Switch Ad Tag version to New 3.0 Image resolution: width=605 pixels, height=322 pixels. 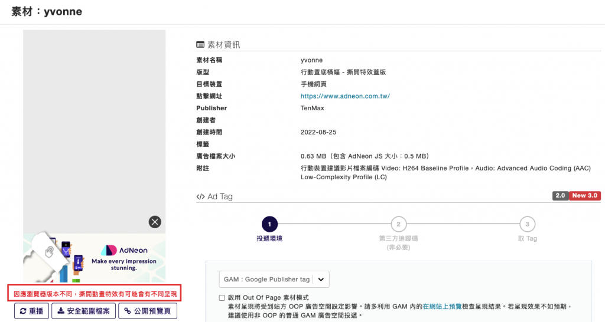pos(584,196)
